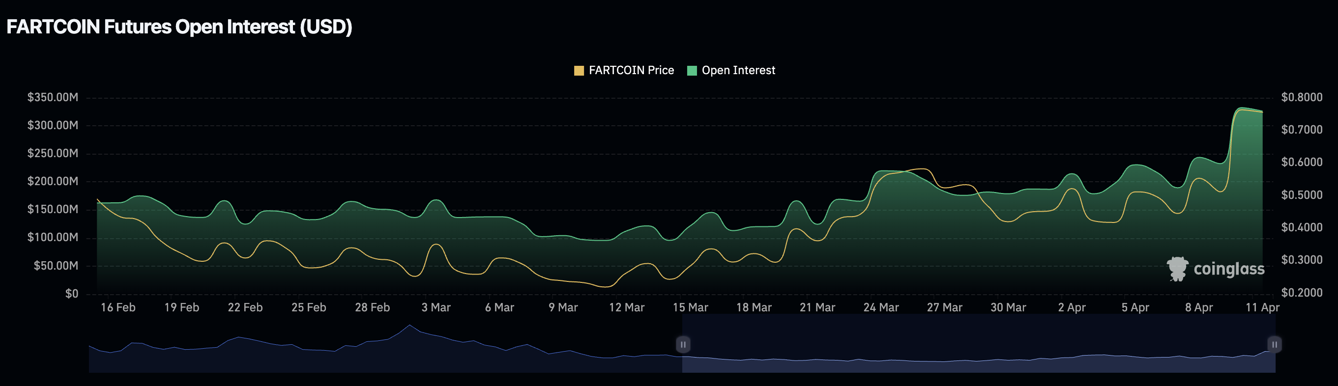Image resolution: width=1338 pixels, height=386 pixels.
Task: Click the green Open Interest legend swatch
Action: 692,71
